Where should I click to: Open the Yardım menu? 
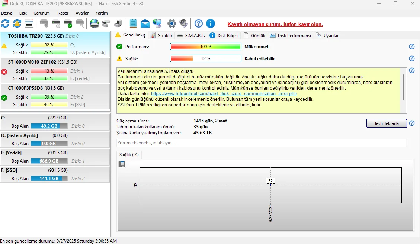click(x=102, y=13)
